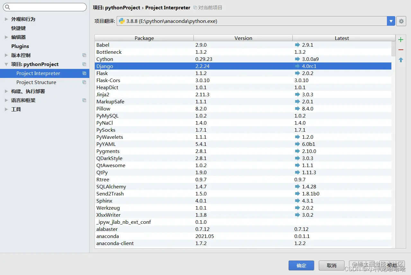Select the Bottleneck package row
The width and height of the screenshot is (411, 275).
click(x=243, y=52)
